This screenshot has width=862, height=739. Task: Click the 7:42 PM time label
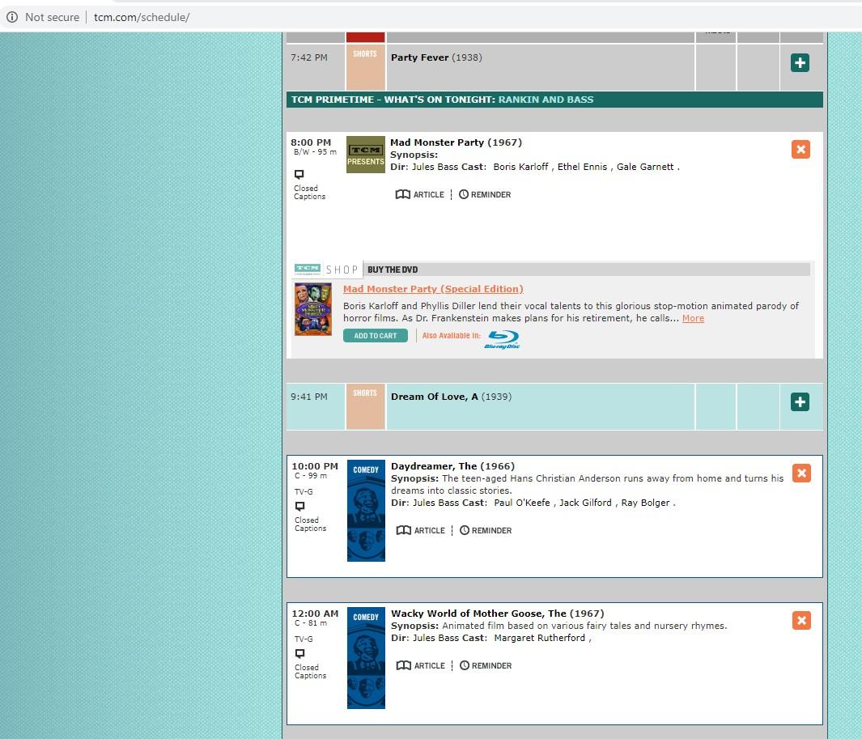click(309, 57)
